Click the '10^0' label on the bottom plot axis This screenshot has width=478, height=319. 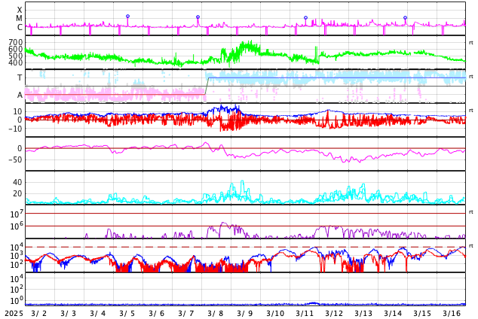click(x=17, y=301)
